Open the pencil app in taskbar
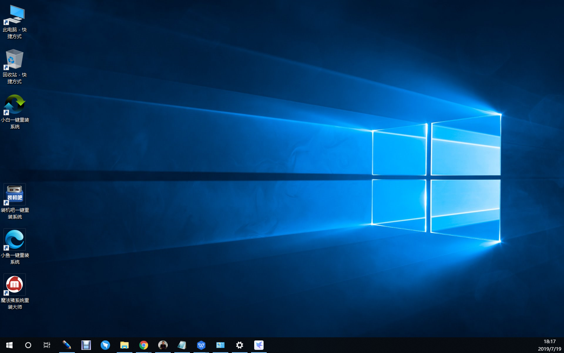The width and height of the screenshot is (564, 353). [x=67, y=345]
